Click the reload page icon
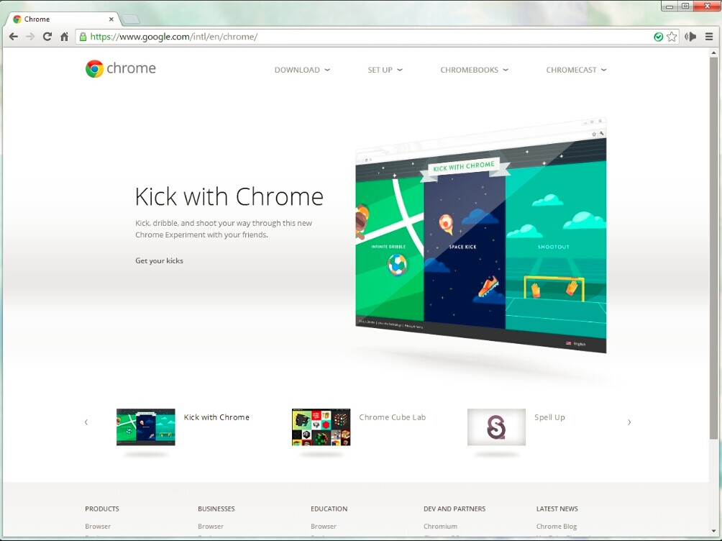The width and height of the screenshot is (722, 541). point(46,36)
